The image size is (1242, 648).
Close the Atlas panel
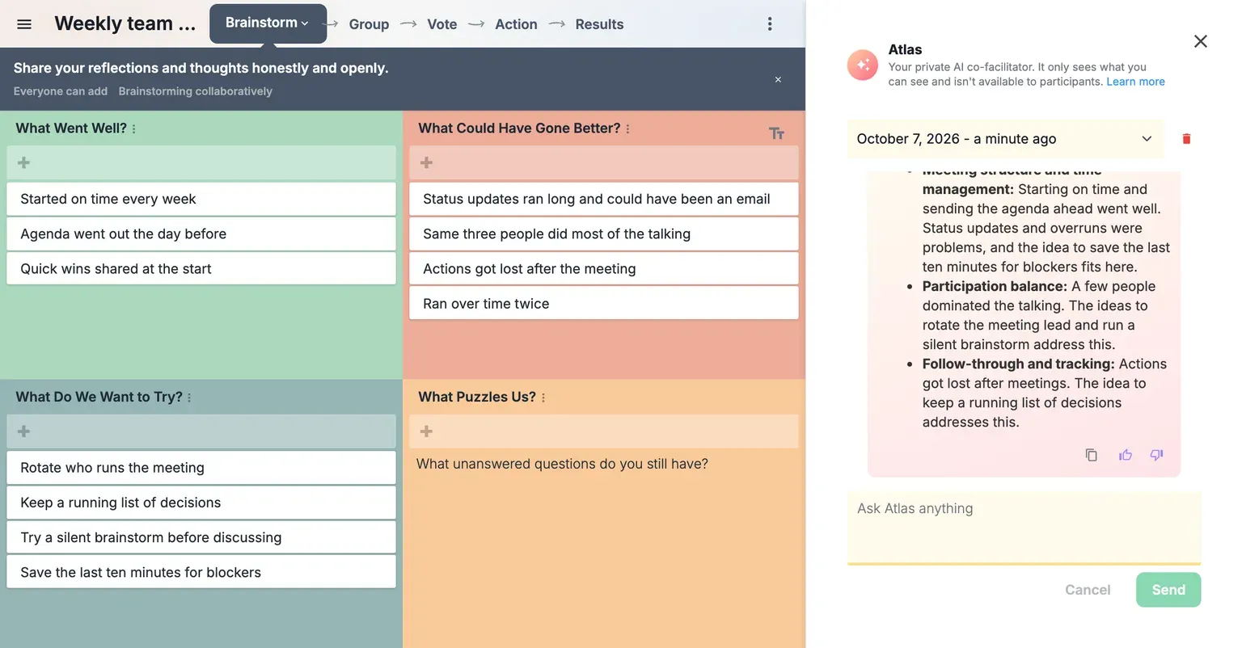[1201, 41]
